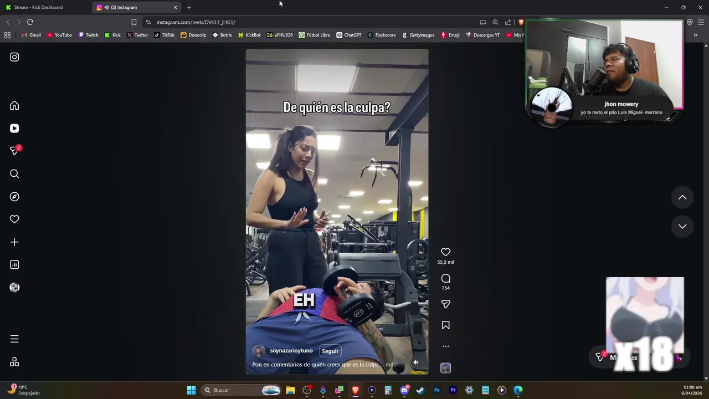Screen dimensions: 709x399
Task: Open Discord from the taskbar
Action: coord(404,390)
